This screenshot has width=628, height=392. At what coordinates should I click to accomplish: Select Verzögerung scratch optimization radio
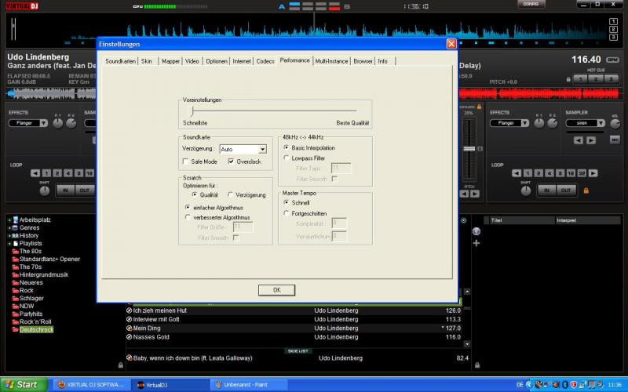pos(230,194)
